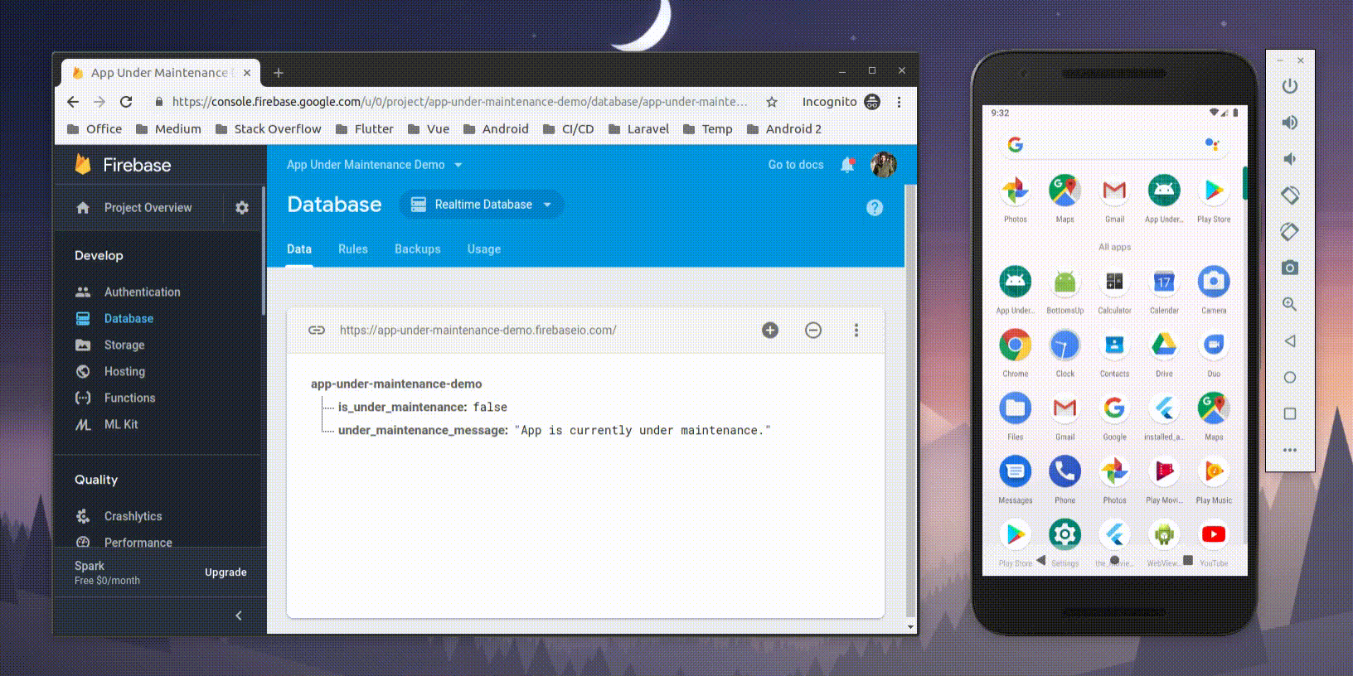1353x676 pixels.
Task: Open Chrome three-dot menu
Action: [x=899, y=102]
